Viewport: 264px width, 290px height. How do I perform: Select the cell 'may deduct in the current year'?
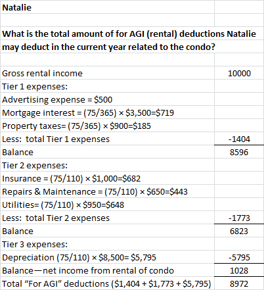click(132, 47)
